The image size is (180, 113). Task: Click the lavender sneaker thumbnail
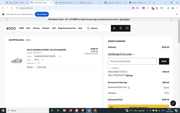(17, 60)
